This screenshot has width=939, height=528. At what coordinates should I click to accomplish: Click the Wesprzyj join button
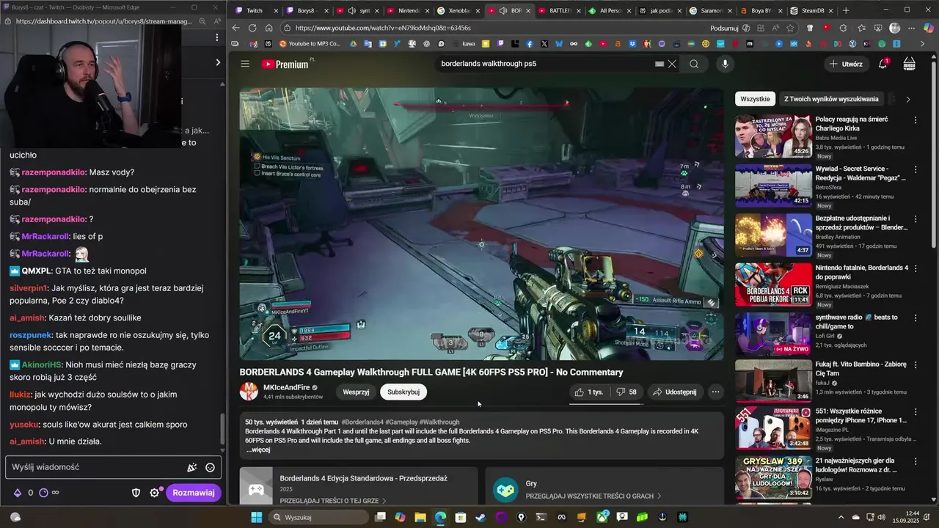[x=356, y=392]
